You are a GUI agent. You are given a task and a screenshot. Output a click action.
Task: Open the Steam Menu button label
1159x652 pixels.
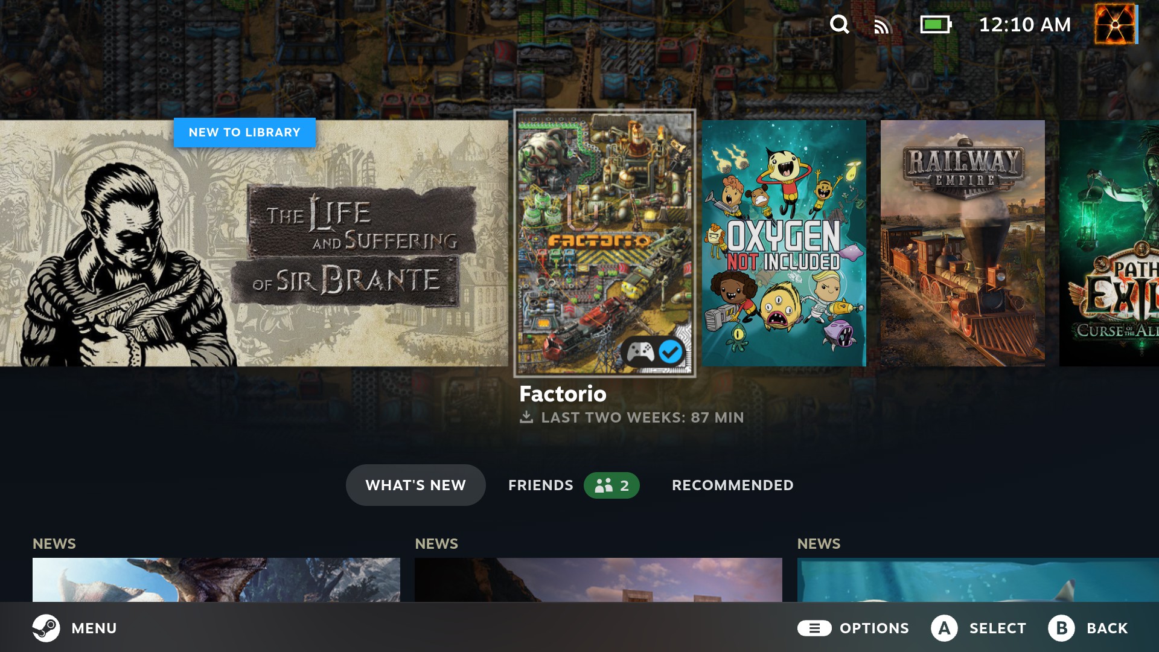(x=94, y=628)
